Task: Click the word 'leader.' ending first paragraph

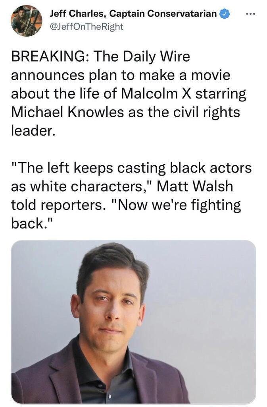Action: tap(33, 131)
